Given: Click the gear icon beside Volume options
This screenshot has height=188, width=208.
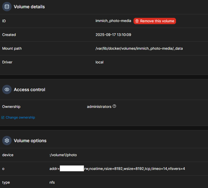Looking at the screenshot, I should tap(7, 141).
